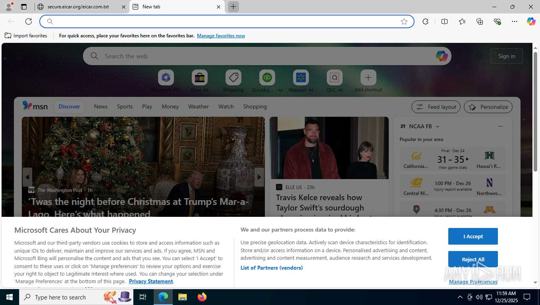Close the New tab tab

[218, 7]
